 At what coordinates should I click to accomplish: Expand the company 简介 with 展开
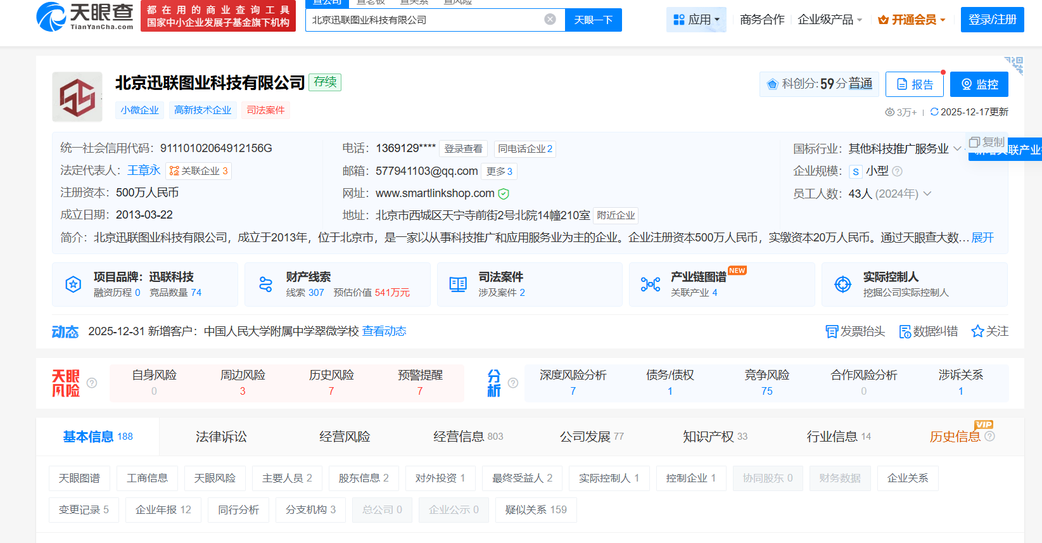(982, 238)
